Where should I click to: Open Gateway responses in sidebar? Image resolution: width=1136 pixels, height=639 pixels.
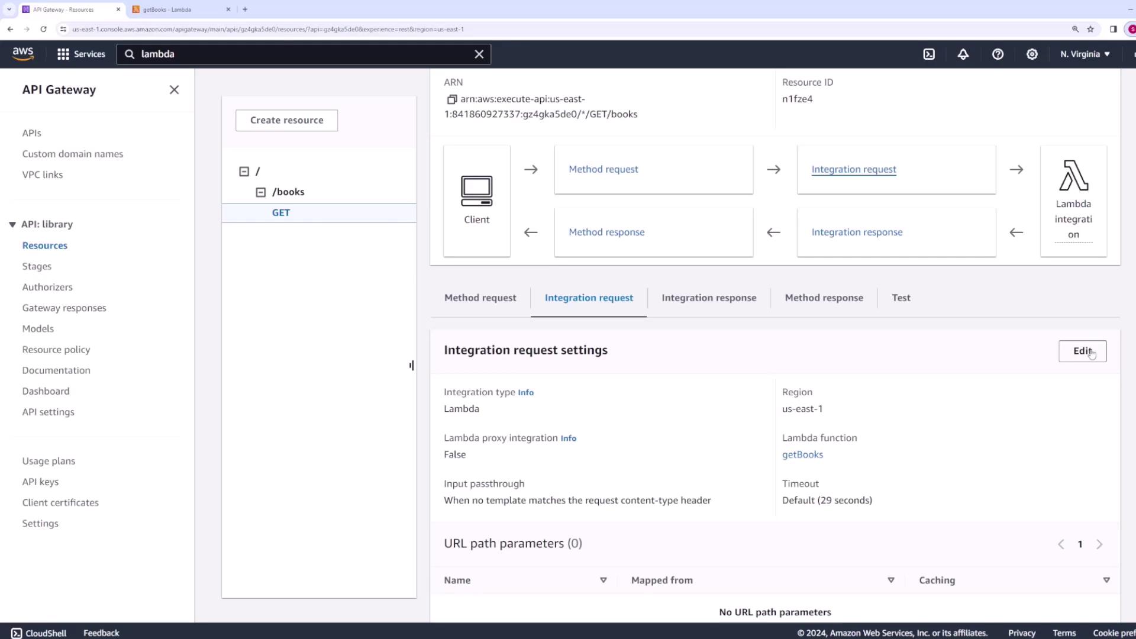[x=64, y=308]
